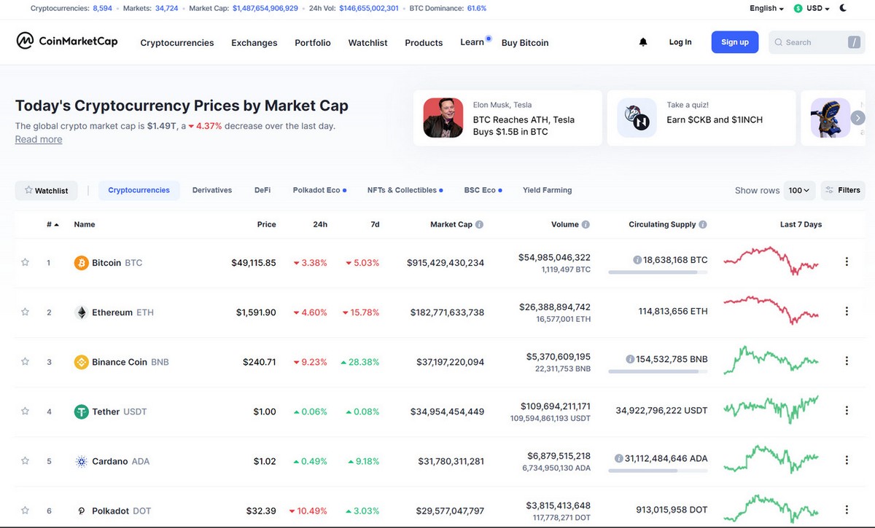Image resolution: width=875 pixels, height=528 pixels.
Task: Click info icon beside Bitcoin circulating supply
Action: [x=637, y=259]
